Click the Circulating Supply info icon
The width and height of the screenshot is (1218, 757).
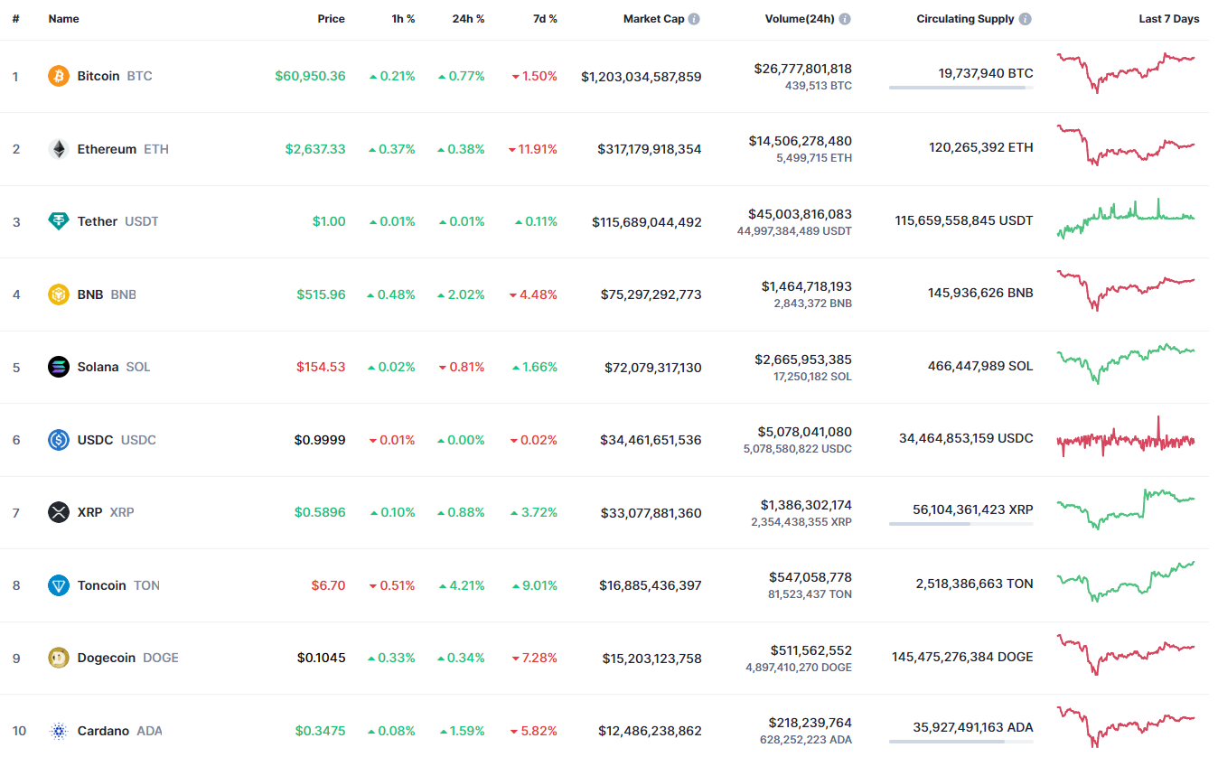coord(1026,19)
